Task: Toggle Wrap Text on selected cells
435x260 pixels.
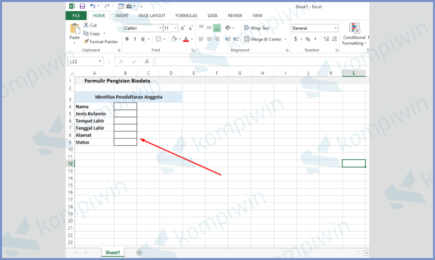Action: [x=256, y=28]
